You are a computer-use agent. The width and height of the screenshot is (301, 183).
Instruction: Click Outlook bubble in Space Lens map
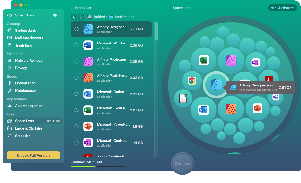204,110
